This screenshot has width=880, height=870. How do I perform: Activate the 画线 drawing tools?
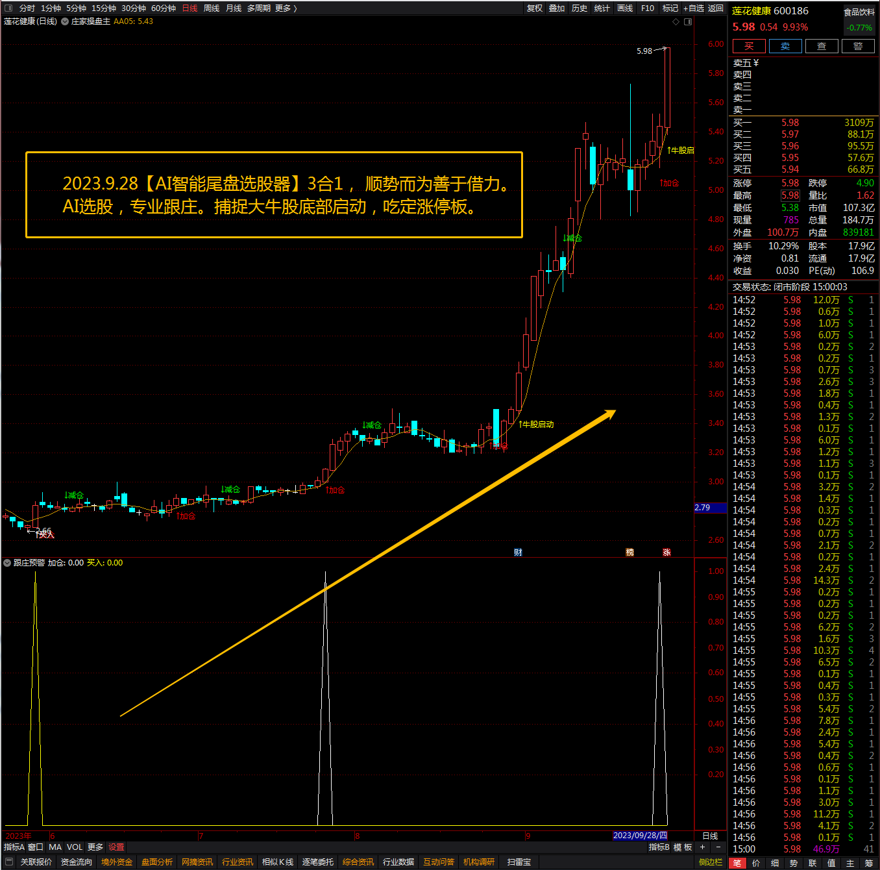pyautogui.click(x=625, y=8)
